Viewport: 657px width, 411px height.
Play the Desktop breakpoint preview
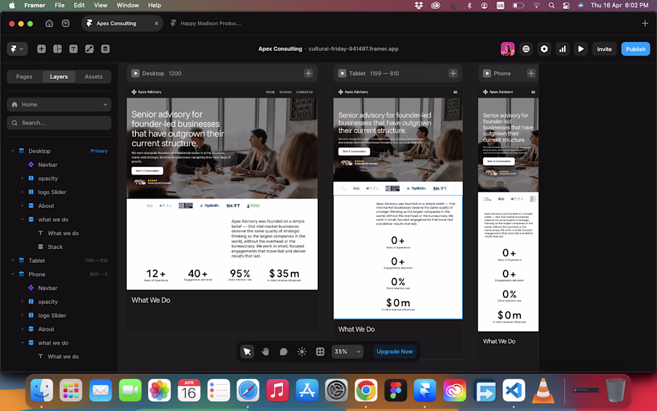(136, 73)
